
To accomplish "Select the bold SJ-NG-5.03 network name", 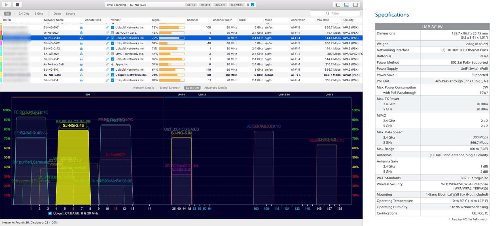I will [52, 75].
